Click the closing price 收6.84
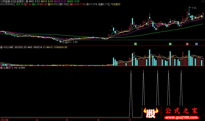Screen dimensions: 205x121 [x=44, y=4]
